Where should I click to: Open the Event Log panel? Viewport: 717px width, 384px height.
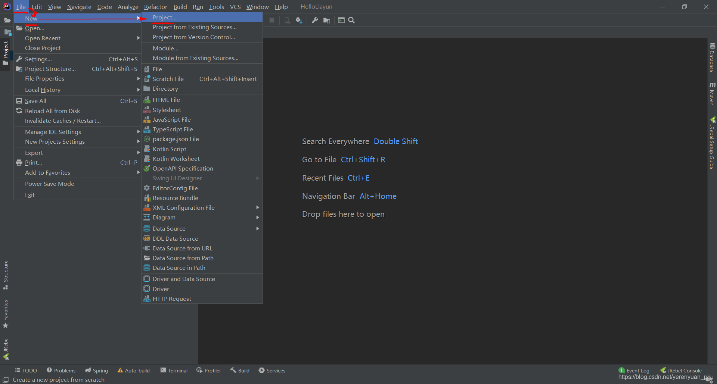[x=634, y=371]
